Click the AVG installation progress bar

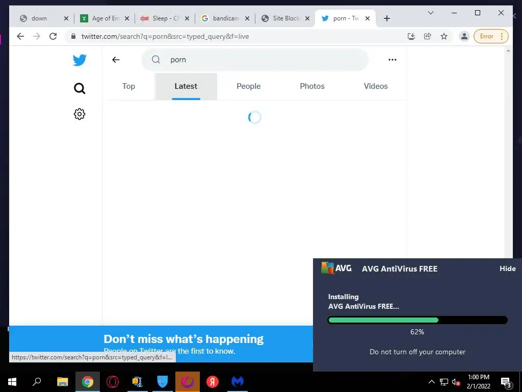417,321
